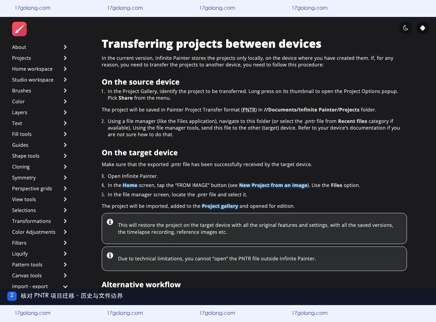
Task: Open the Liquify menu item
Action: point(20,254)
